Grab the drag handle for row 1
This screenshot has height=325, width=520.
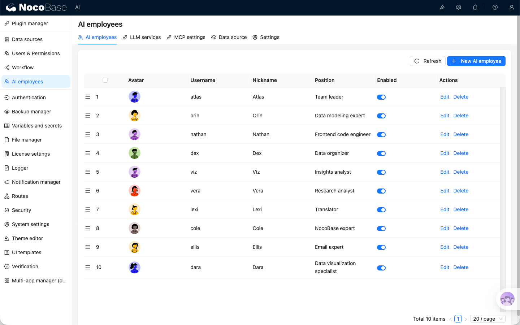tap(88, 97)
